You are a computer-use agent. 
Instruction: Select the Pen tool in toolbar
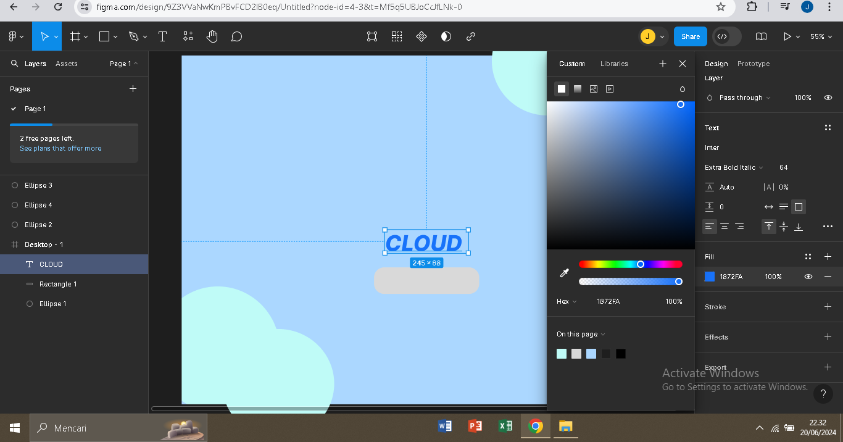[x=133, y=37]
